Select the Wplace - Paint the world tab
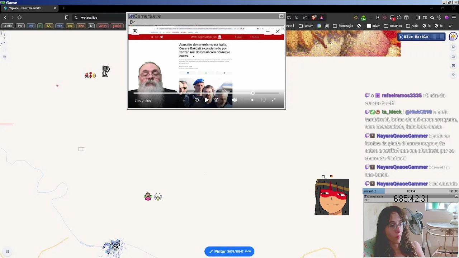459x258 pixels. pyautogui.click(x=30, y=8)
